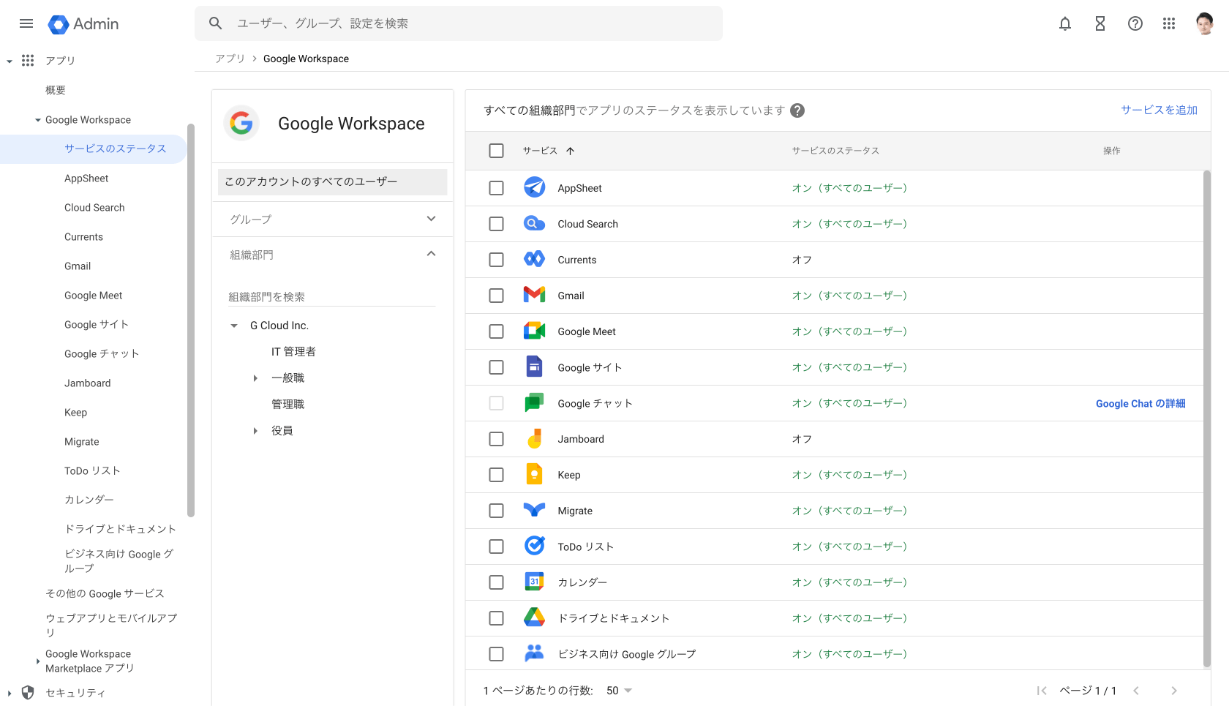Click the help icon beside status heading
Image resolution: width=1229 pixels, height=706 pixels.
[x=797, y=110]
